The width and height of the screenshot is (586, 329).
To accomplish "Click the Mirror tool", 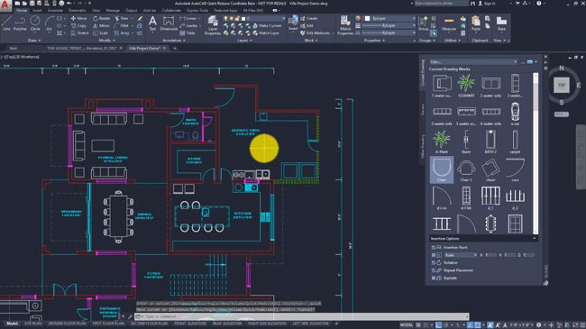I will pos(101,26).
